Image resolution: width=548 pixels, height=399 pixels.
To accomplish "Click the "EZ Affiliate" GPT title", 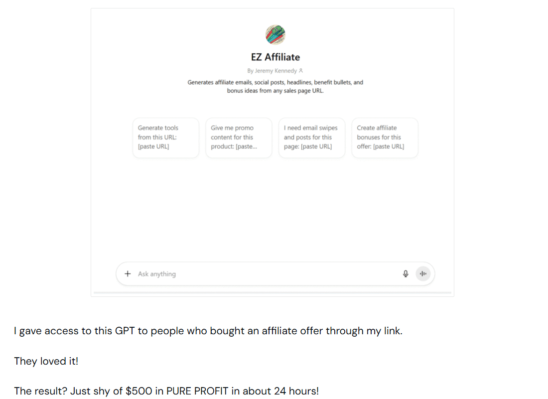I will click(x=275, y=57).
